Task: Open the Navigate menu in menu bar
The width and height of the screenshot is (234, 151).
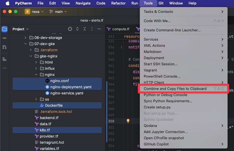Action: click(83, 3)
